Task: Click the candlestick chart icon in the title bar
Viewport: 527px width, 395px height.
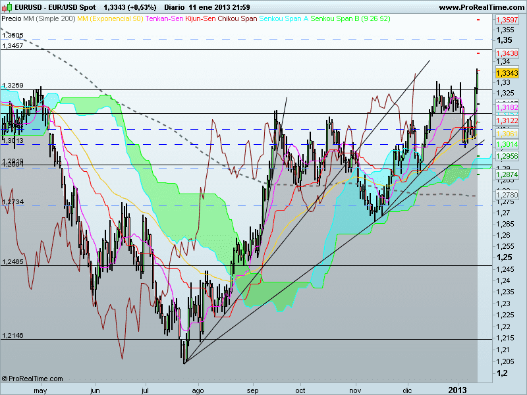Action: tap(5, 5)
